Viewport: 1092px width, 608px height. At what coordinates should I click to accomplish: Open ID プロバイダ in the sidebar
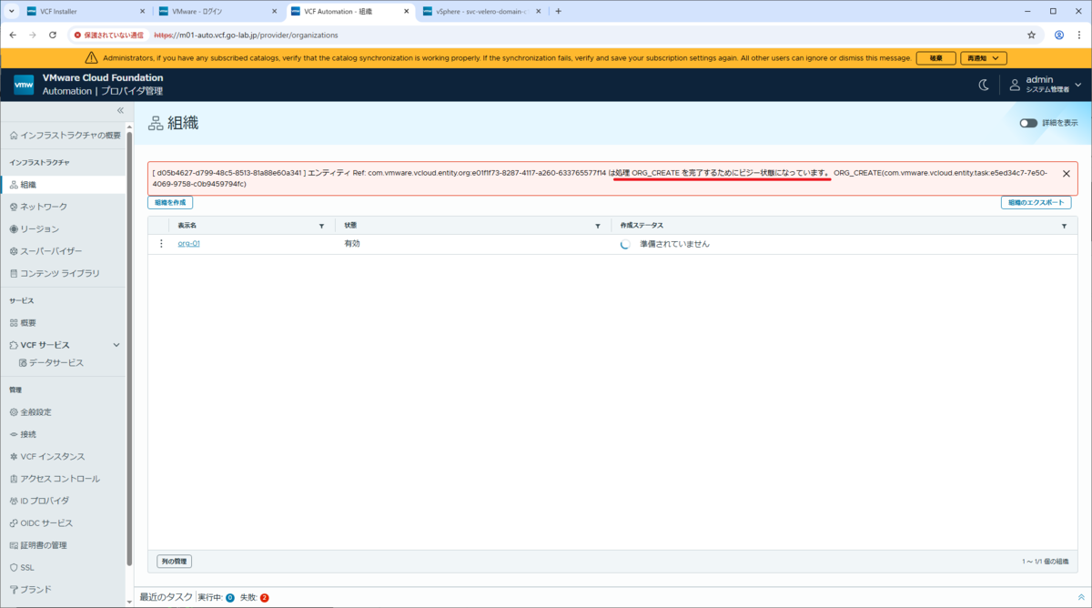39,501
